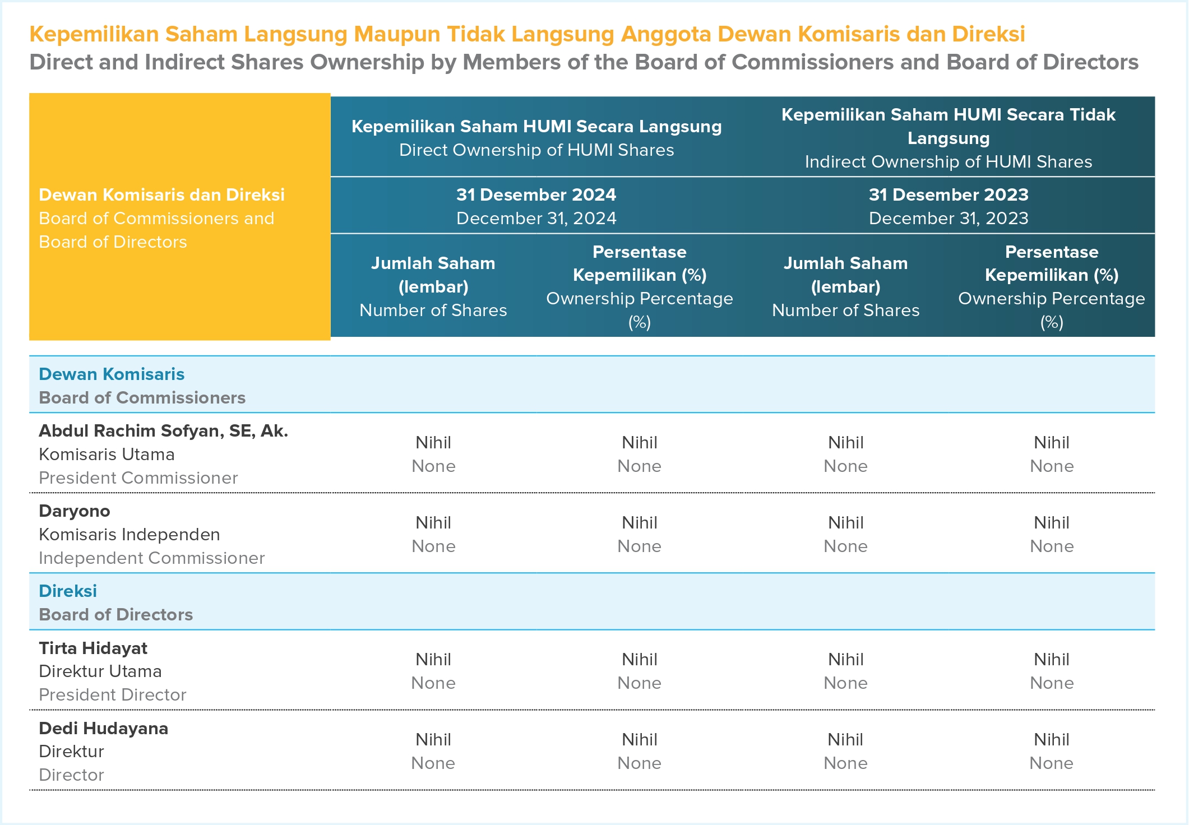Click 'Persentase Kepemilikan (%)' under 31 Desember 2024
The width and height of the screenshot is (1189, 825).
(x=640, y=263)
